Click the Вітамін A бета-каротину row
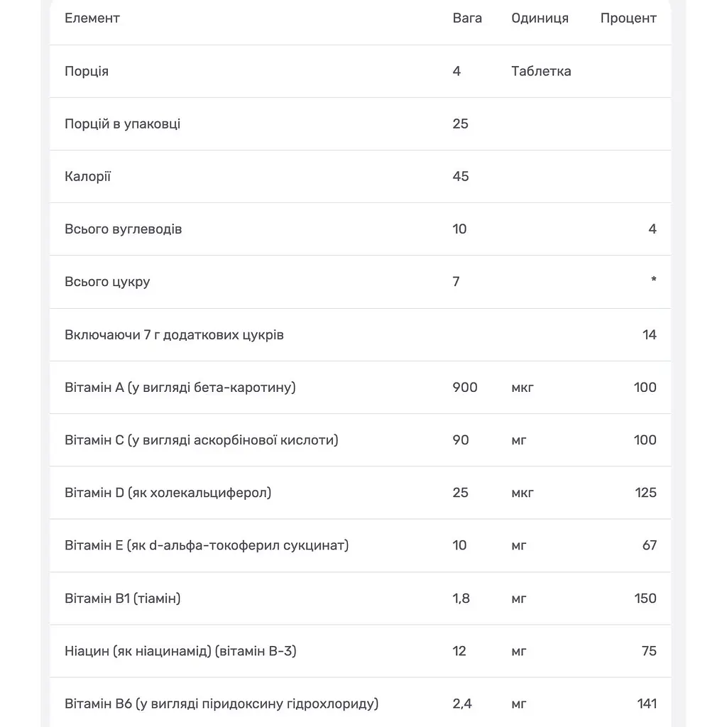The image size is (727, 727). (360, 388)
